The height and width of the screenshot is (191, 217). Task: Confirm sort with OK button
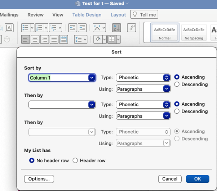[198, 179]
